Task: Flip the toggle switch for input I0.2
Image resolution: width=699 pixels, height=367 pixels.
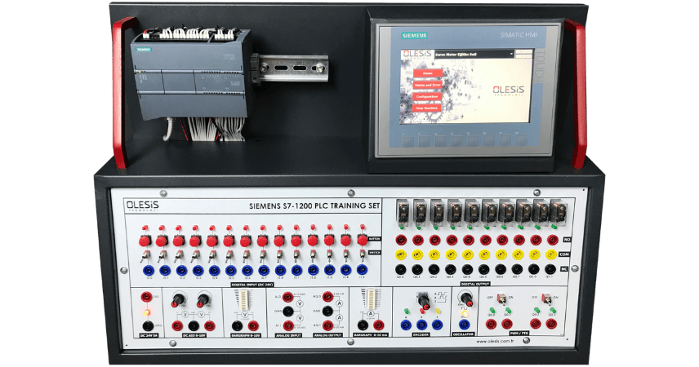Action: (x=178, y=256)
